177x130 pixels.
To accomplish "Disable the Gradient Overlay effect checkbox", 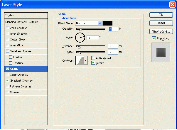I will click(8, 81).
